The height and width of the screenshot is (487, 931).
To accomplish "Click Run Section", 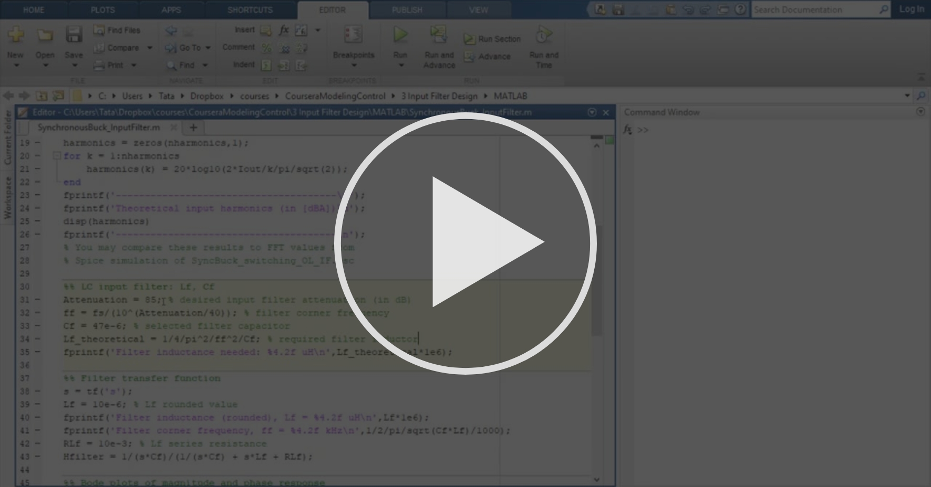I will 492,38.
